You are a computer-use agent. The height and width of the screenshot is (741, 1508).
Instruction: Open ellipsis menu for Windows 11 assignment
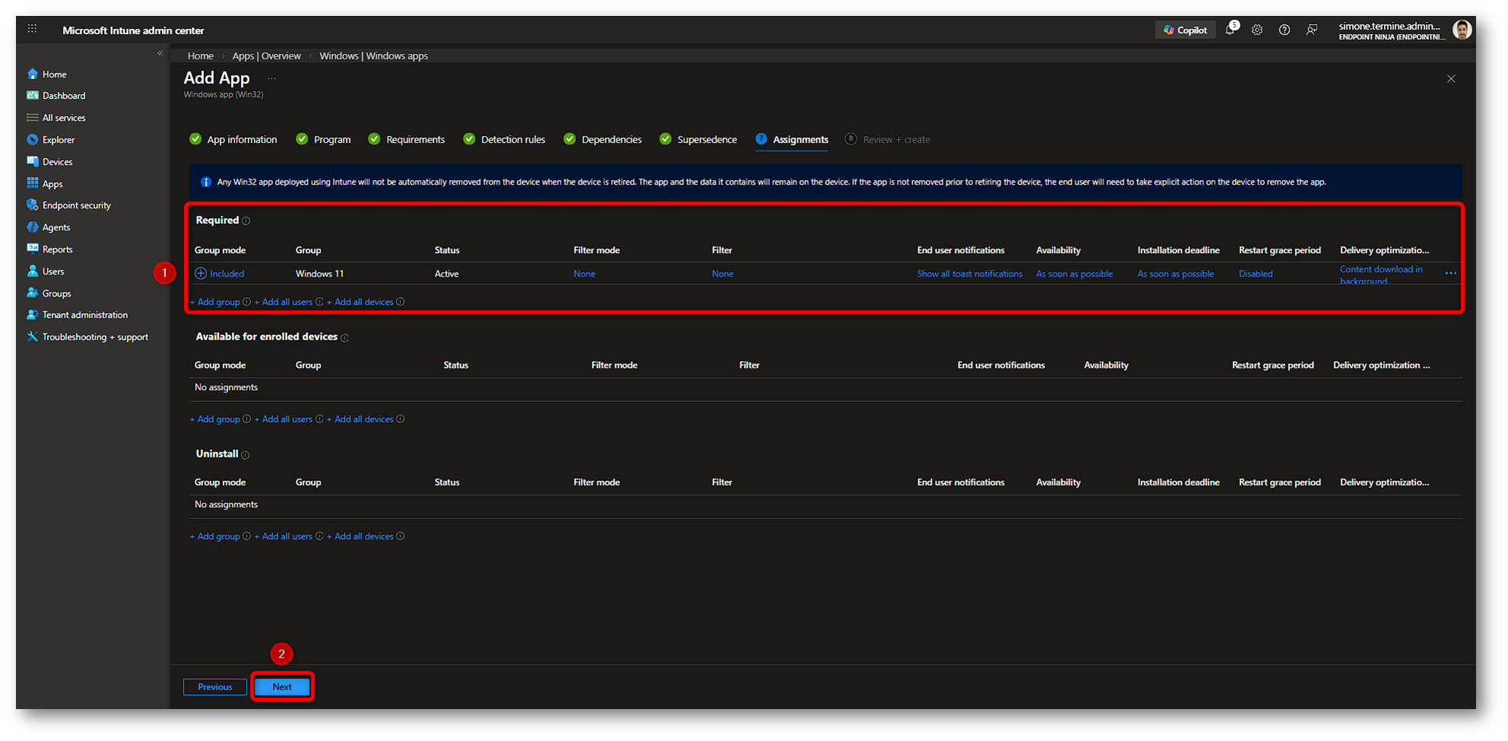[x=1450, y=274]
